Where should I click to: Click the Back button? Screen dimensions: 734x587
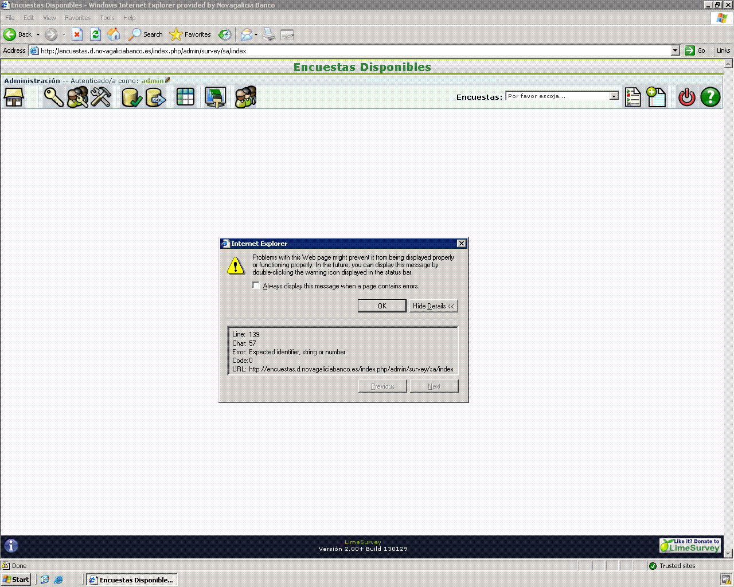18,34
